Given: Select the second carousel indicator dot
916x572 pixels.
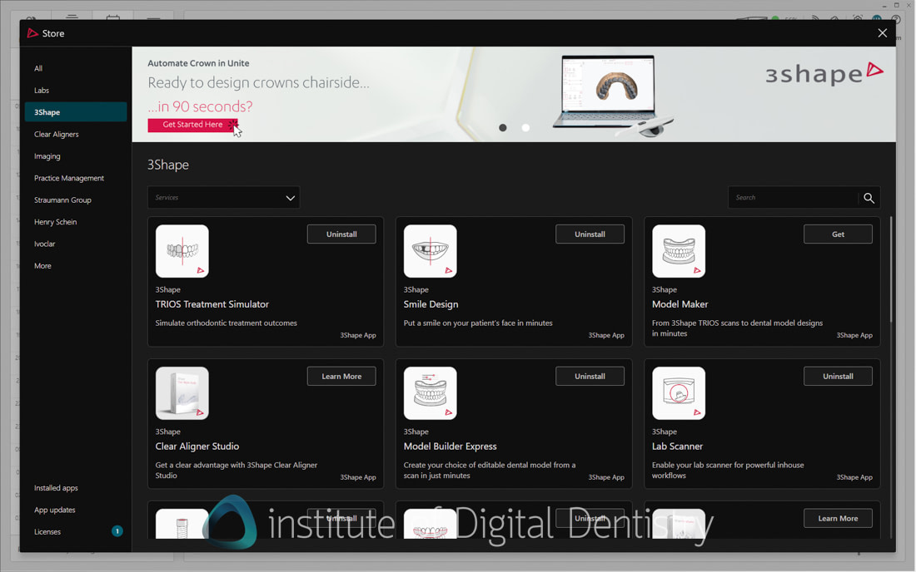Looking at the screenshot, I should tap(525, 127).
